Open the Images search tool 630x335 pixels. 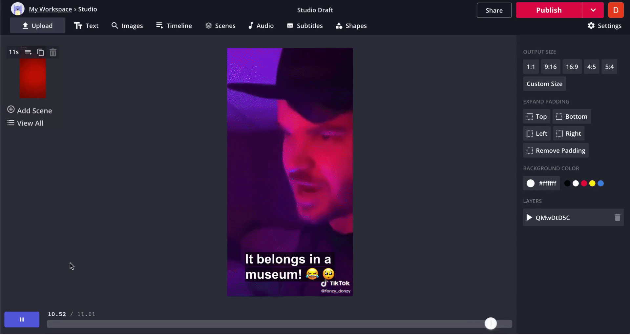click(127, 26)
